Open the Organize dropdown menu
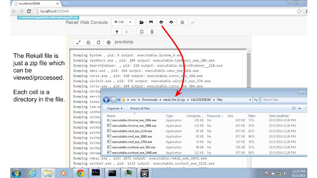 [115, 108]
